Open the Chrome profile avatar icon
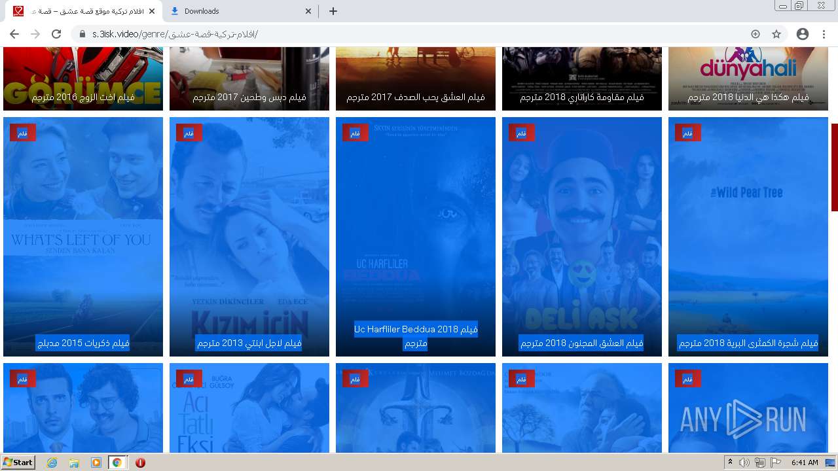The image size is (838, 471). pyautogui.click(x=803, y=34)
